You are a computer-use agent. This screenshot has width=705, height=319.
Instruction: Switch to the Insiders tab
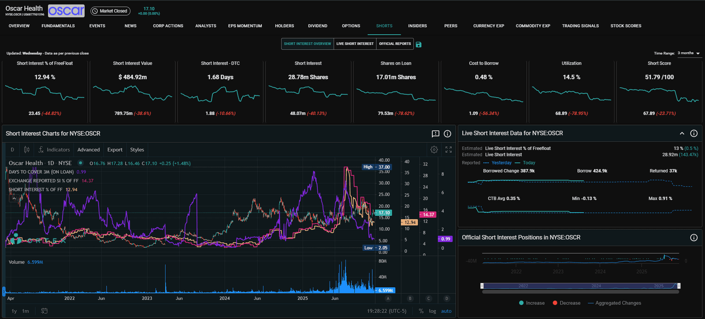point(417,26)
